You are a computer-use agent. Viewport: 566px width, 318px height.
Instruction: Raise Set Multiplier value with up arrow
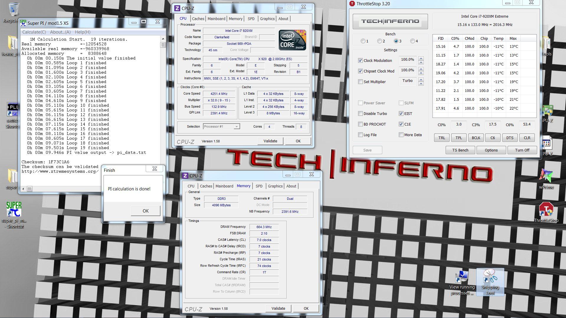tap(421, 80)
